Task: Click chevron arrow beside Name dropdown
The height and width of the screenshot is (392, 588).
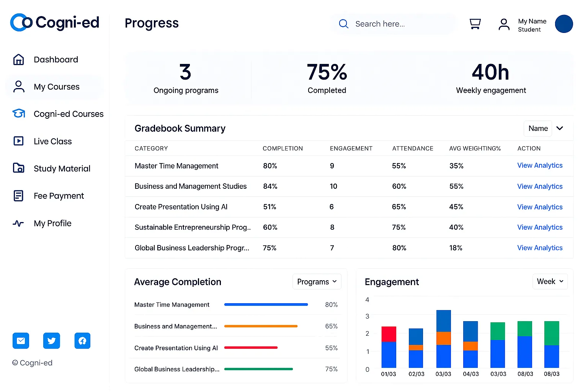Action: (560, 128)
